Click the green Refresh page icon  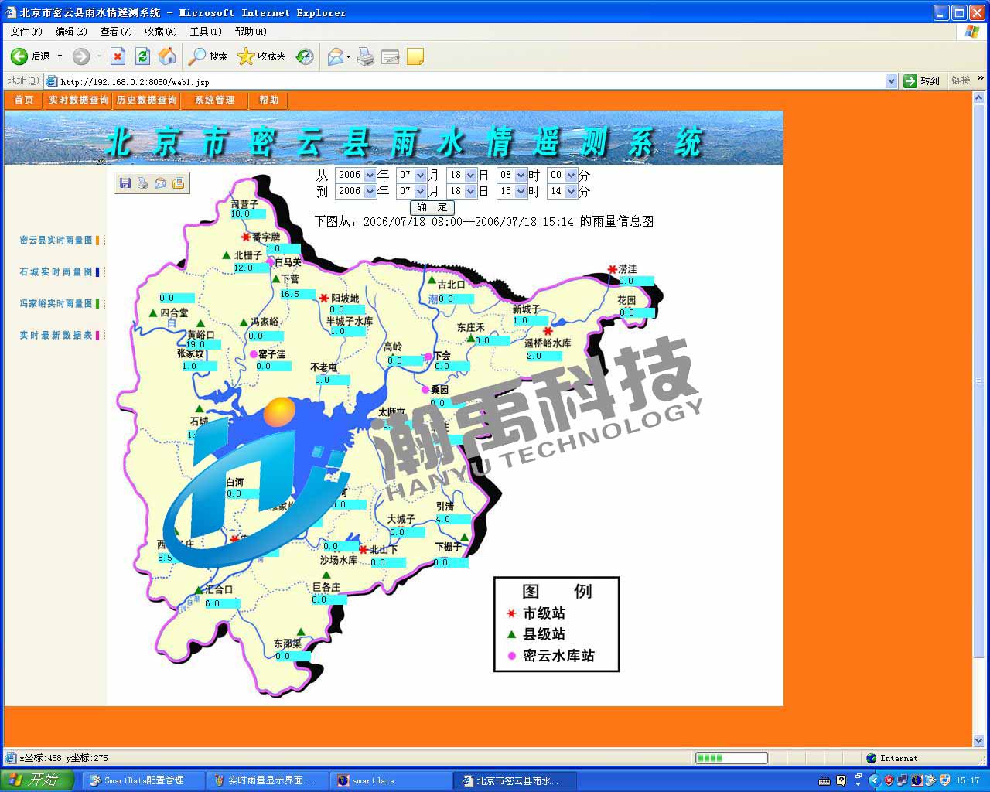(x=142, y=56)
